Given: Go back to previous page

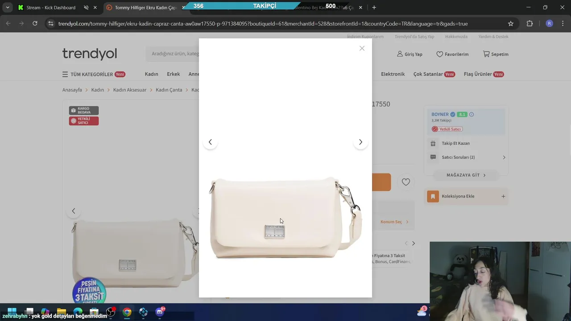Looking at the screenshot, I should 8,24.
